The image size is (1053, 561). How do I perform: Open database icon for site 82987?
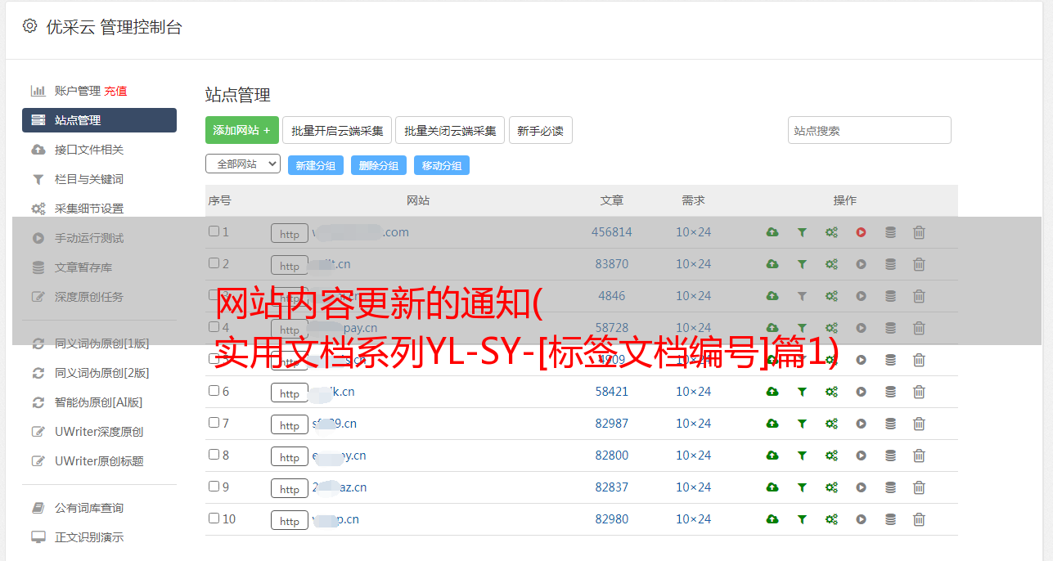click(x=890, y=424)
